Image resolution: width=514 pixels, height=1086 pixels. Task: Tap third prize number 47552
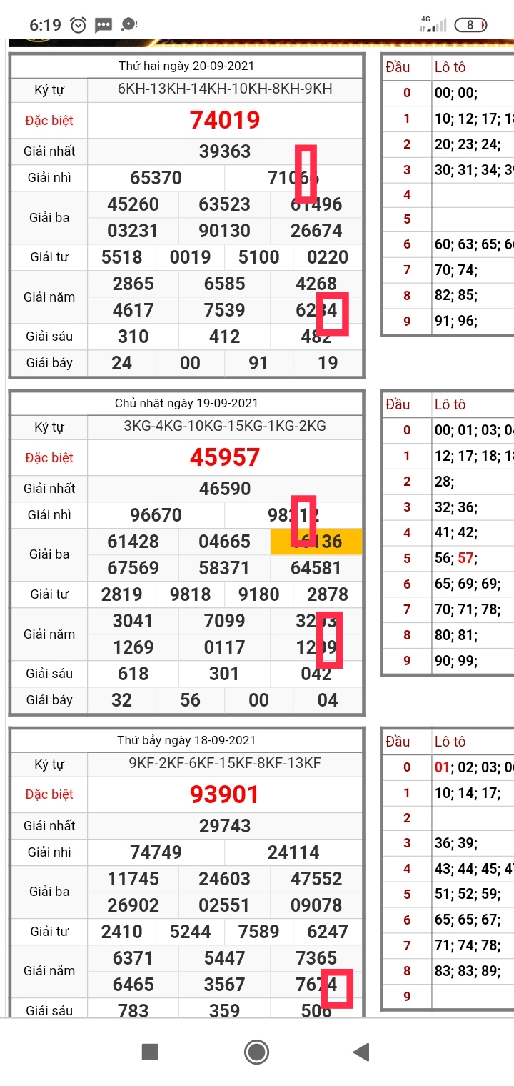coord(316,879)
